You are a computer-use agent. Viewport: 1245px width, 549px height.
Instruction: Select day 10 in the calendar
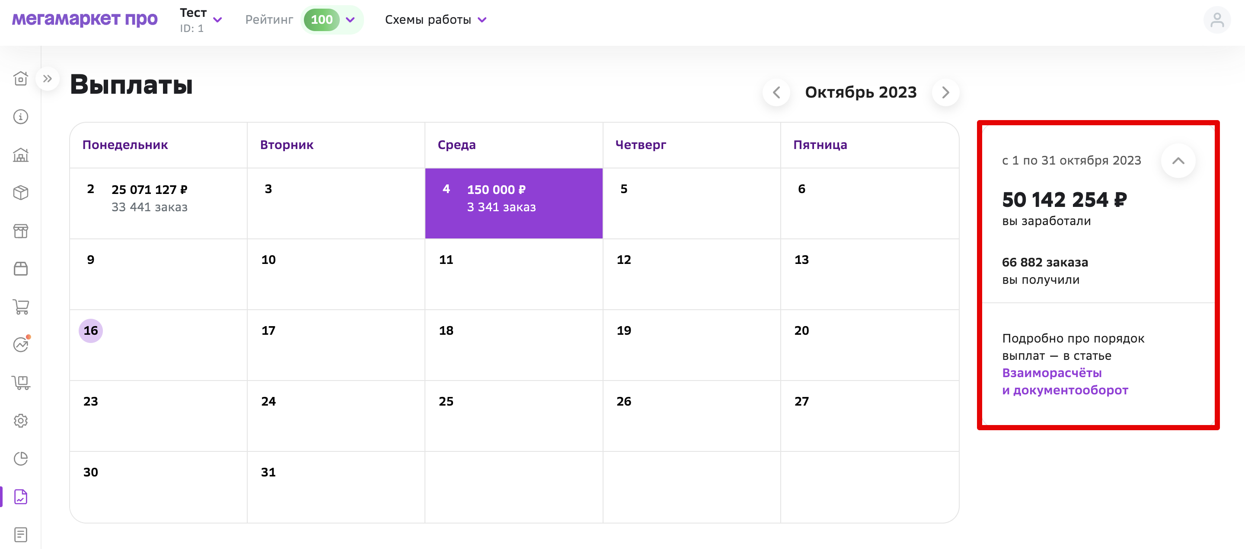pos(336,274)
